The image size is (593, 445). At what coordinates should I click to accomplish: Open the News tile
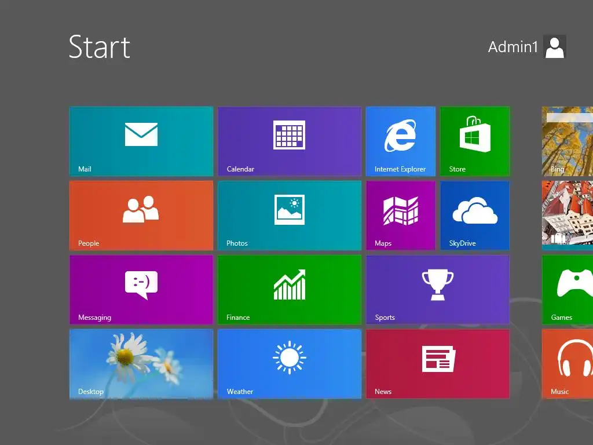(438, 364)
